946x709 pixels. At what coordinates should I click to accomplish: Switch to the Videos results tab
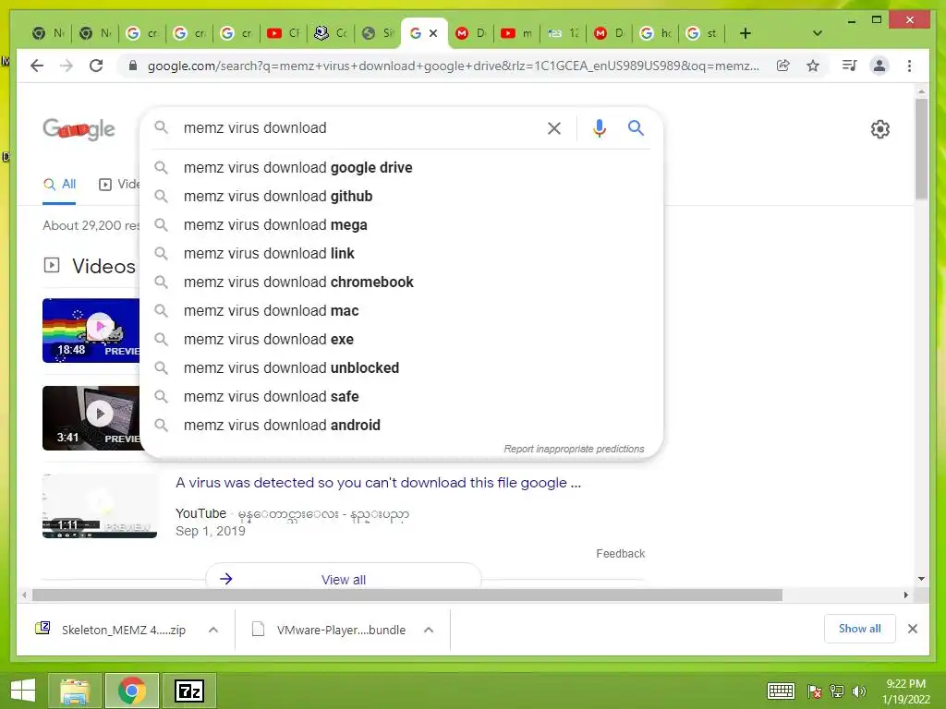tap(119, 185)
